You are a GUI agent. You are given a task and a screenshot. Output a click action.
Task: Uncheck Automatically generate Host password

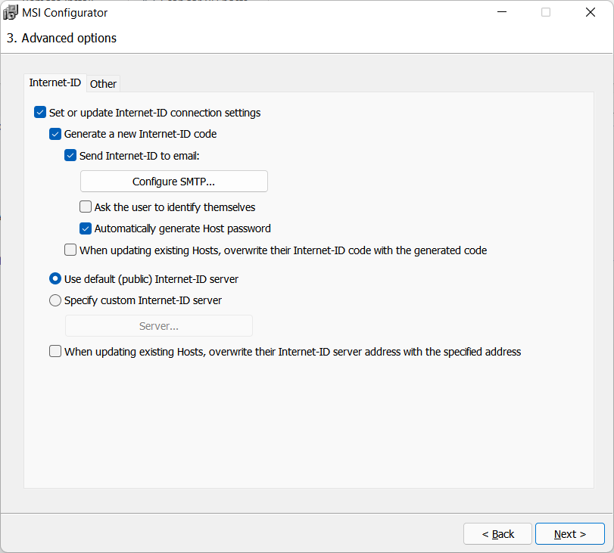86,228
